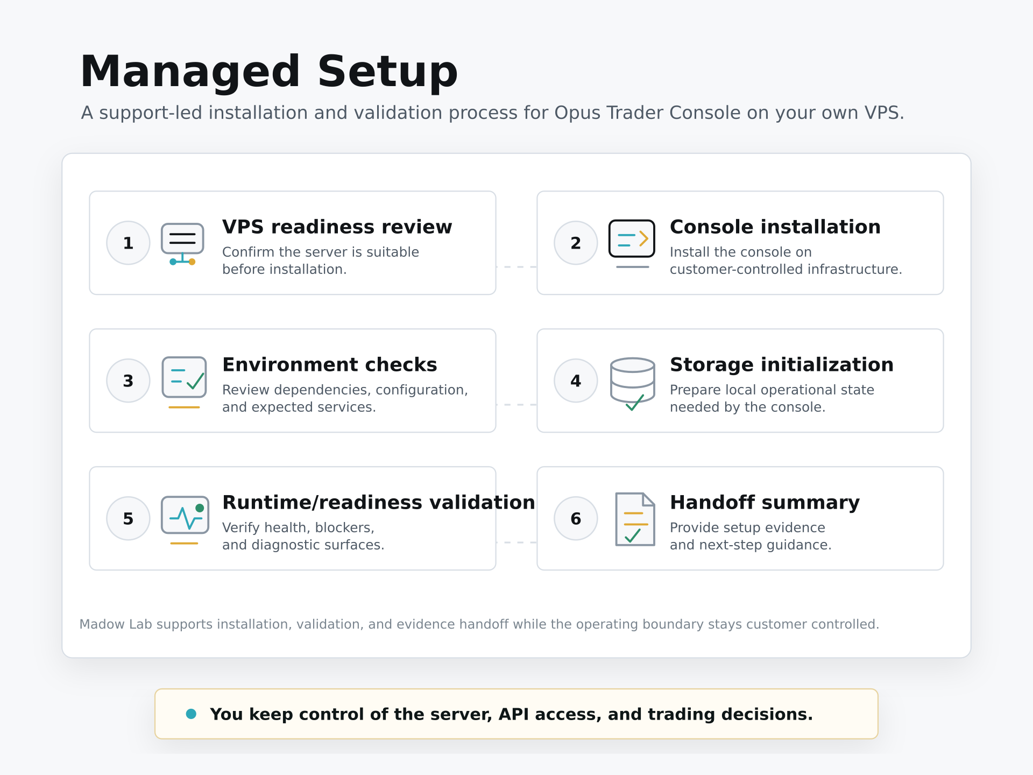The image size is (1033, 775).
Task: Select the 'Handoff summary' heading
Action: point(765,503)
